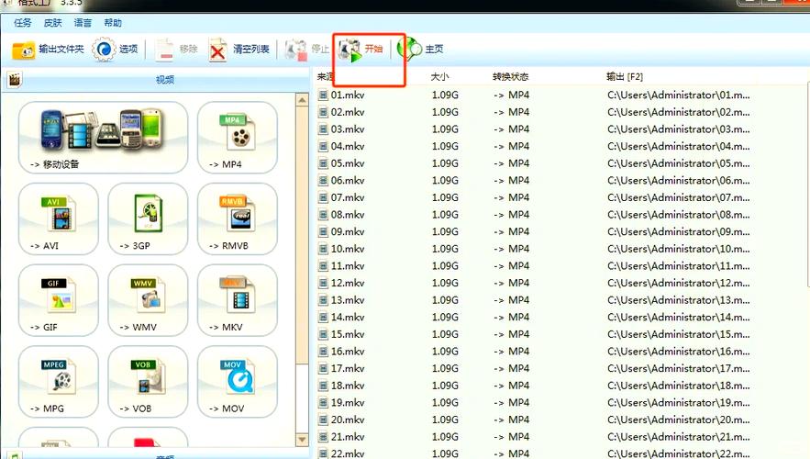810x459 pixels.
Task: Choose the MKV format icon
Action: [238, 300]
